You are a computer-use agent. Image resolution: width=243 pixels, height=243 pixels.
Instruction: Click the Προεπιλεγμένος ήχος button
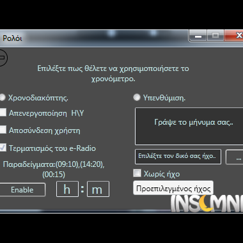[x=173, y=188]
